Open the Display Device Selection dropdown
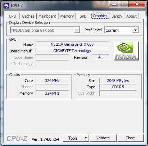 tap(45, 30)
